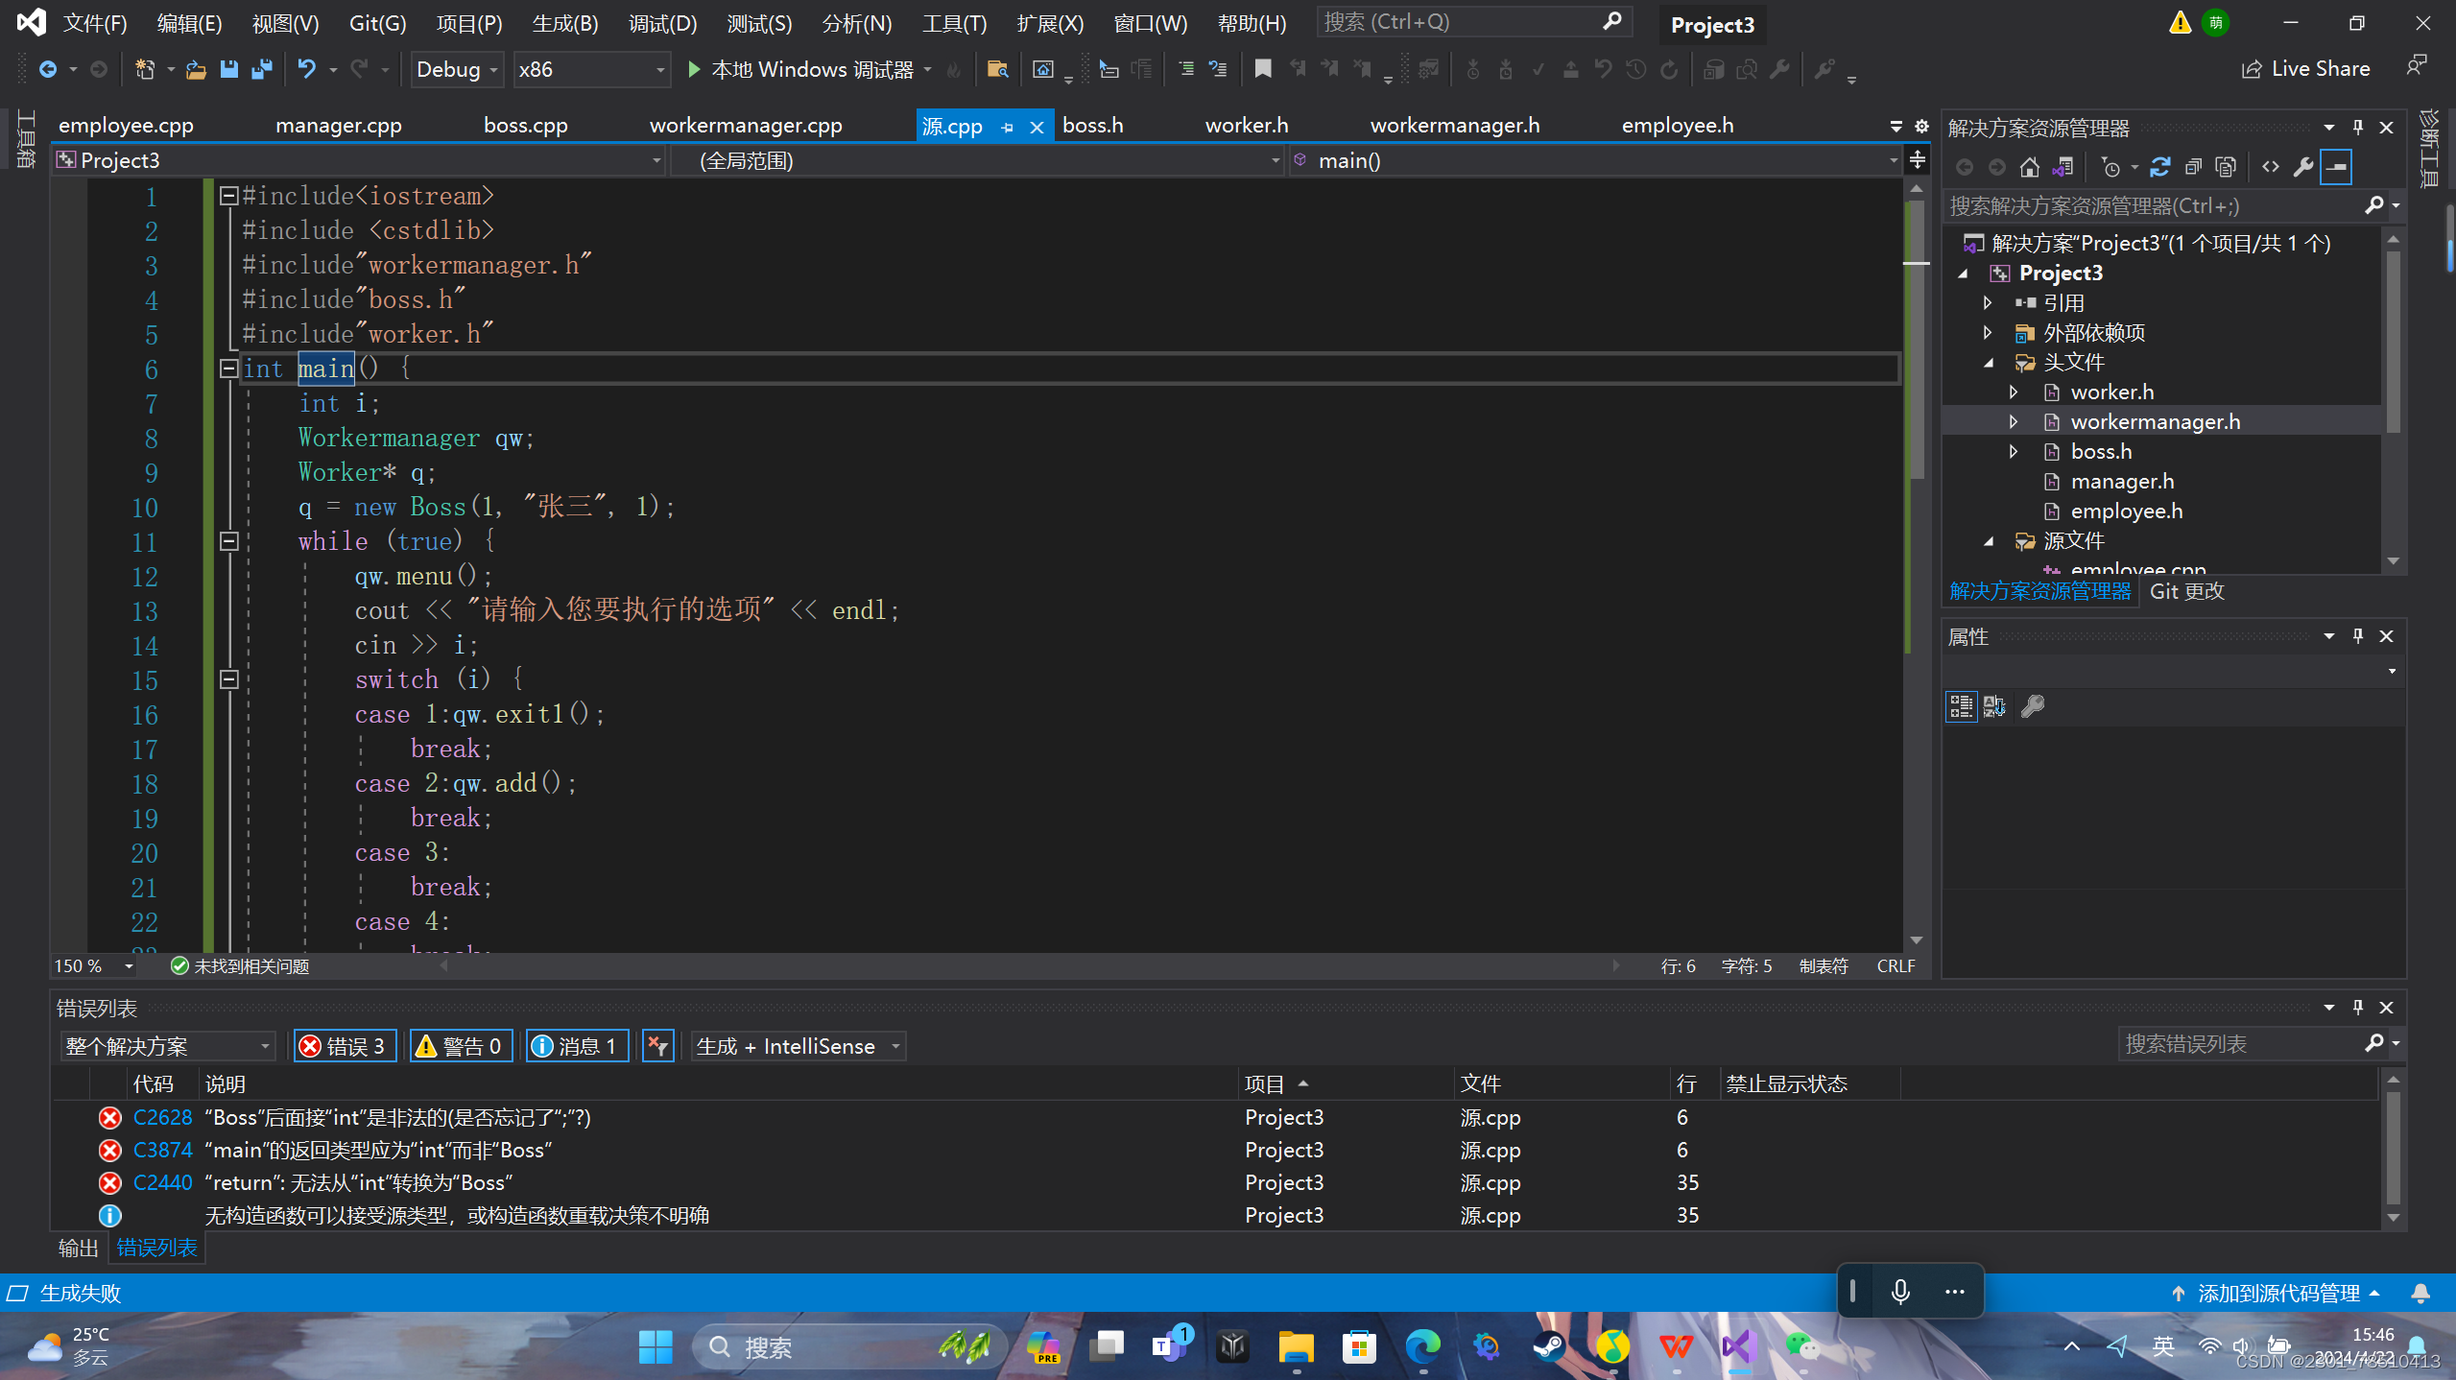Toggle Show All Files in Solution Explorer
Screen dimensions: 2456x1380
tap(2226, 167)
